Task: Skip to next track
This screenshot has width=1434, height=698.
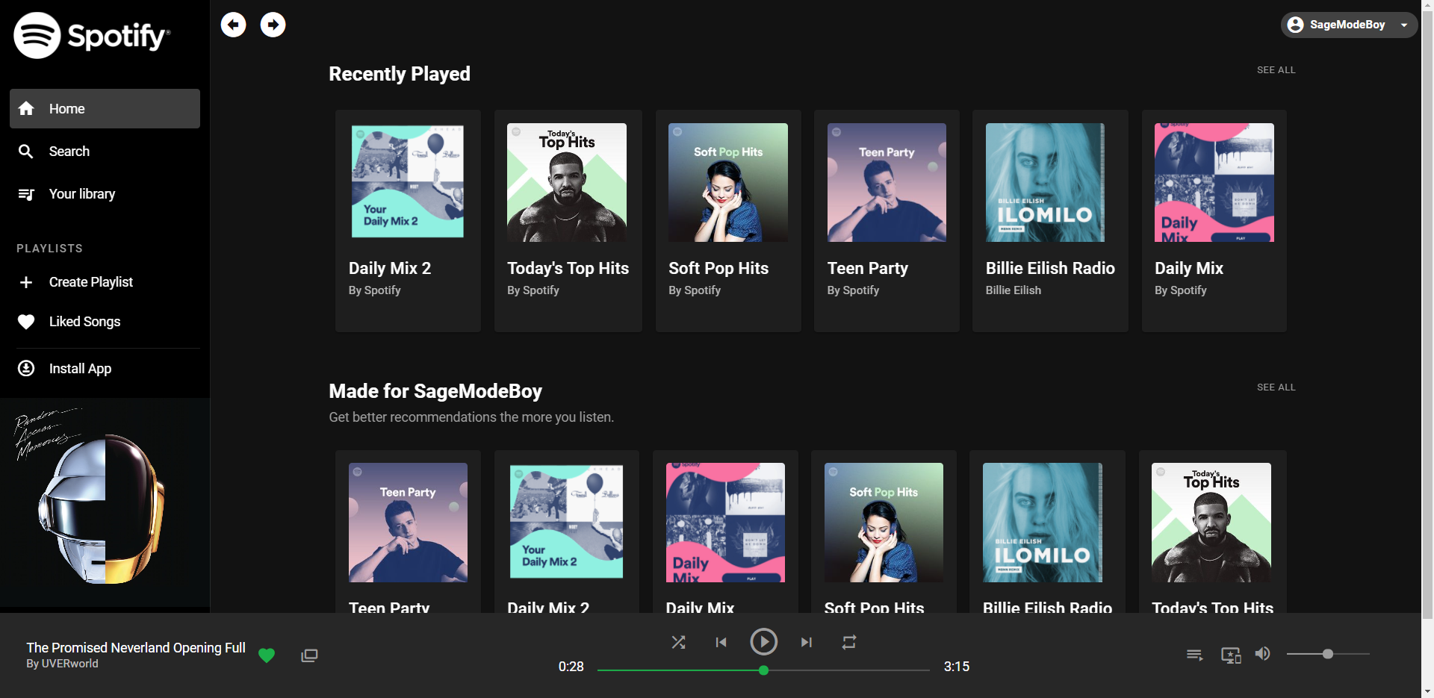Action: 807,642
